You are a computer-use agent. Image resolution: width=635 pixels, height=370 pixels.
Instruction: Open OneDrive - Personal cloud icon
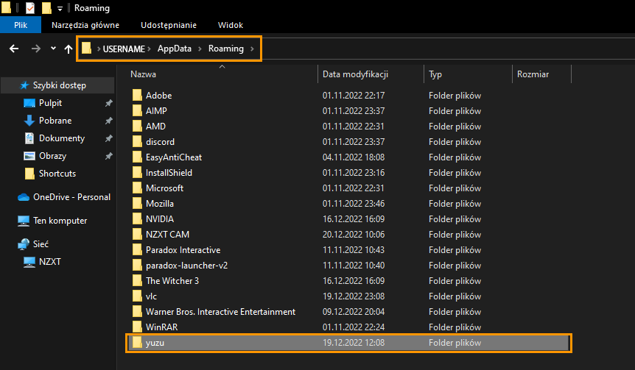[x=24, y=197]
